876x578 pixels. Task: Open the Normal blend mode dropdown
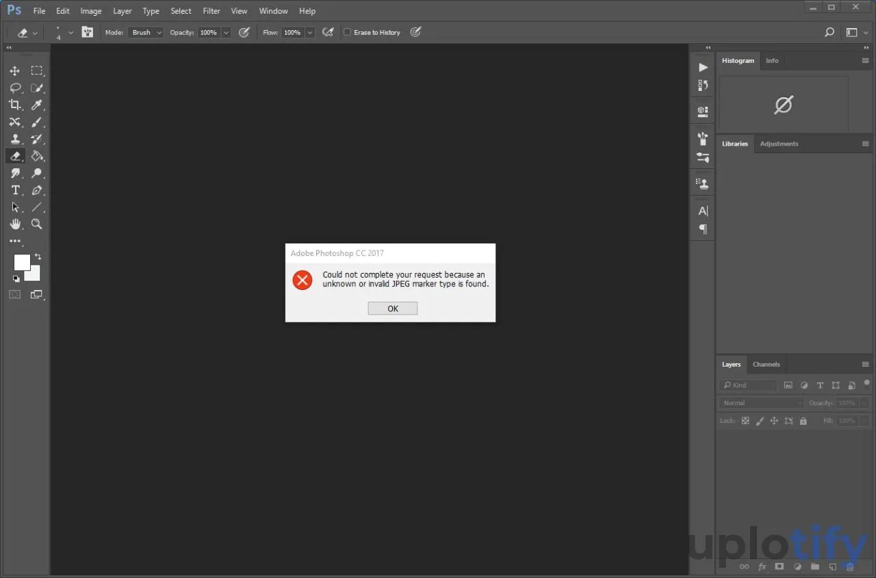click(762, 403)
